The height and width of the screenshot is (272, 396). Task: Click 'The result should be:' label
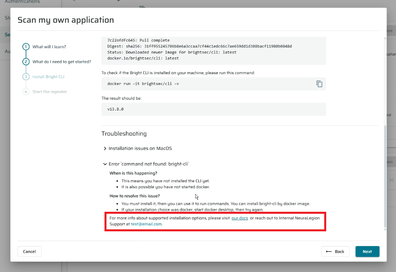click(122, 98)
